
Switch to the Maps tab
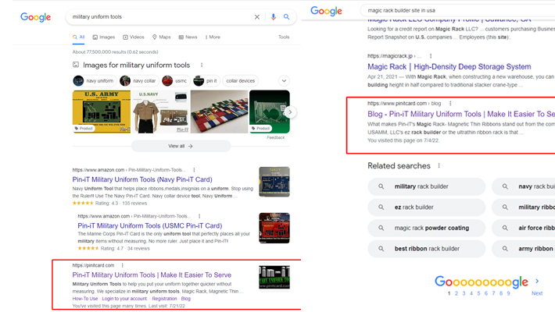pyautogui.click(x=161, y=37)
